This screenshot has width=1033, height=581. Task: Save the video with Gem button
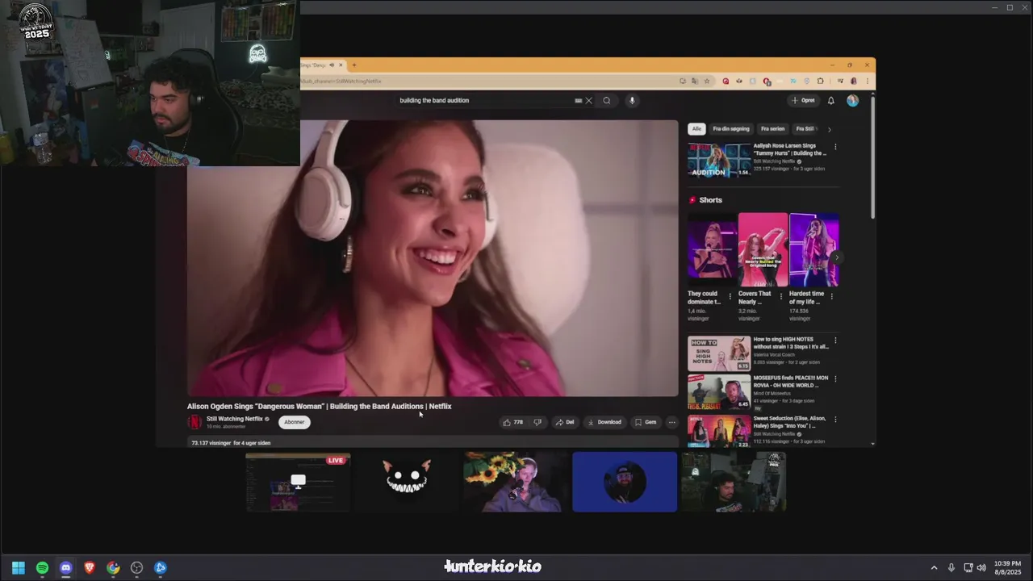click(x=646, y=422)
